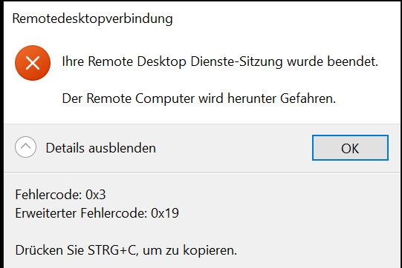This screenshot has height=268, width=402.
Task: Click the Remotedesktopverbindung window title
Action: coord(93,19)
